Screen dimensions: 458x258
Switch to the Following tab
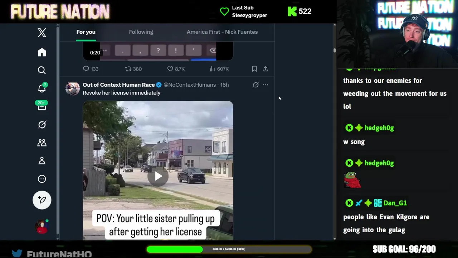tap(141, 32)
